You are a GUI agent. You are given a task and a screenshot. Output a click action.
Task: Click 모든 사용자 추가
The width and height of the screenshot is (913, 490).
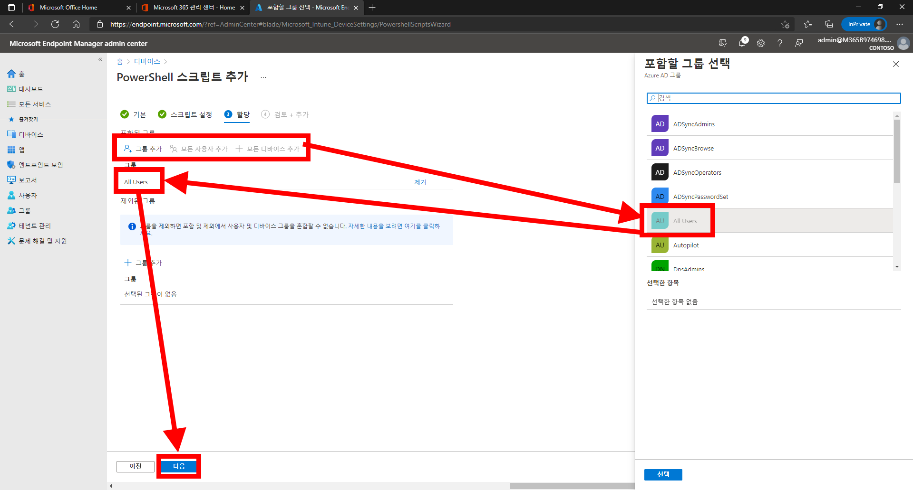tap(199, 149)
